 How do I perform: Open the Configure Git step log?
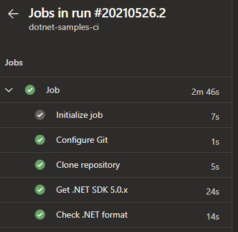[x=116, y=140]
